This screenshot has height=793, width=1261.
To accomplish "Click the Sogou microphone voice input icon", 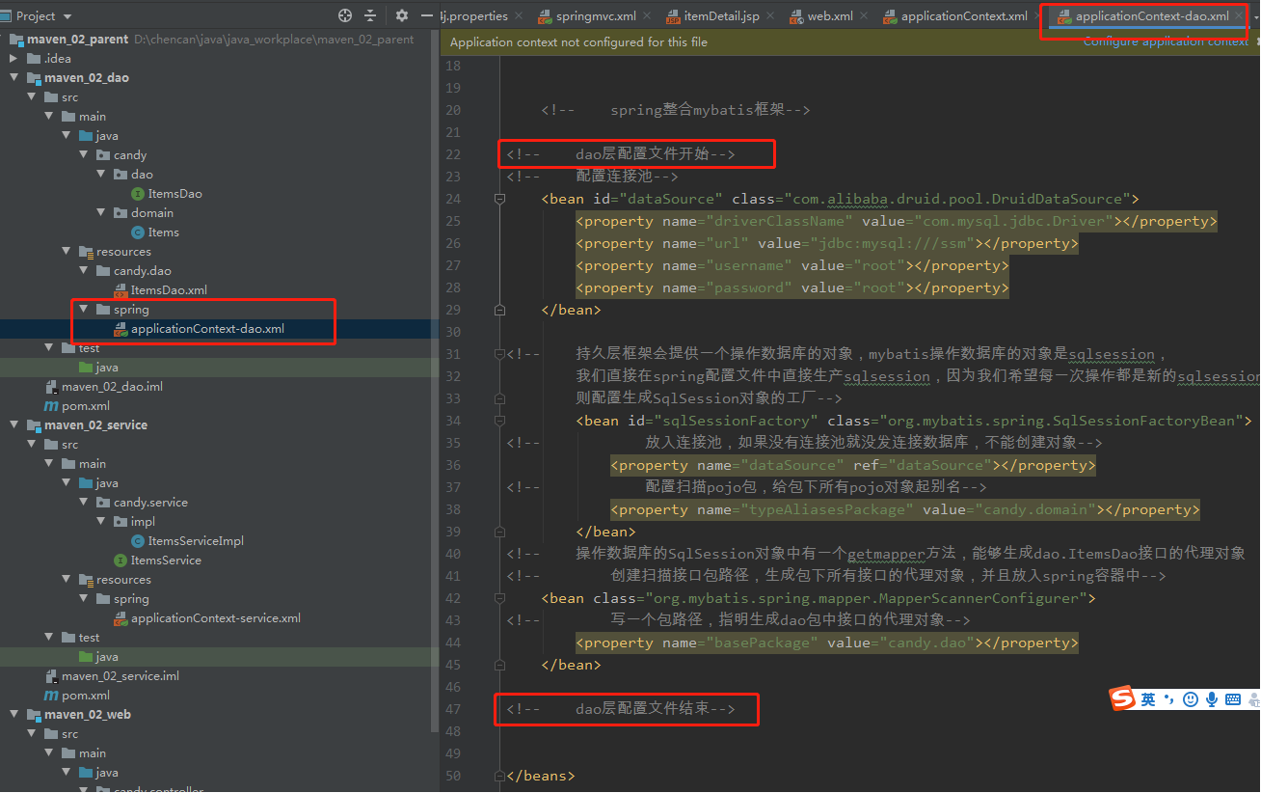I will (x=1212, y=699).
